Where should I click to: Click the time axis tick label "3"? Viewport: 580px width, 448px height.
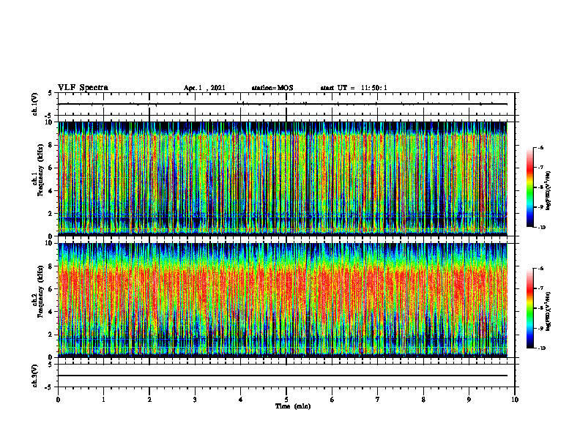point(195,400)
